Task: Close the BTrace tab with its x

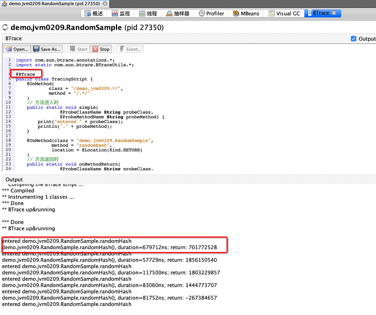Action: (x=334, y=13)
